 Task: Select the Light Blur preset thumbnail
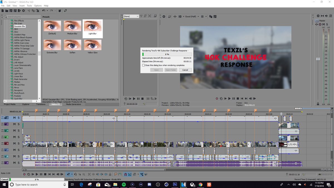(93, 29)
